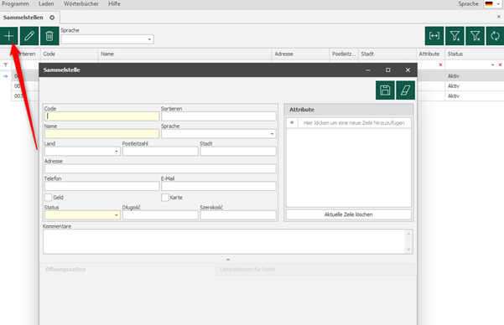This screenshot has width=504, height=325.
Task: Clear the Status column filter red x
Action: (x=500, y=64)
